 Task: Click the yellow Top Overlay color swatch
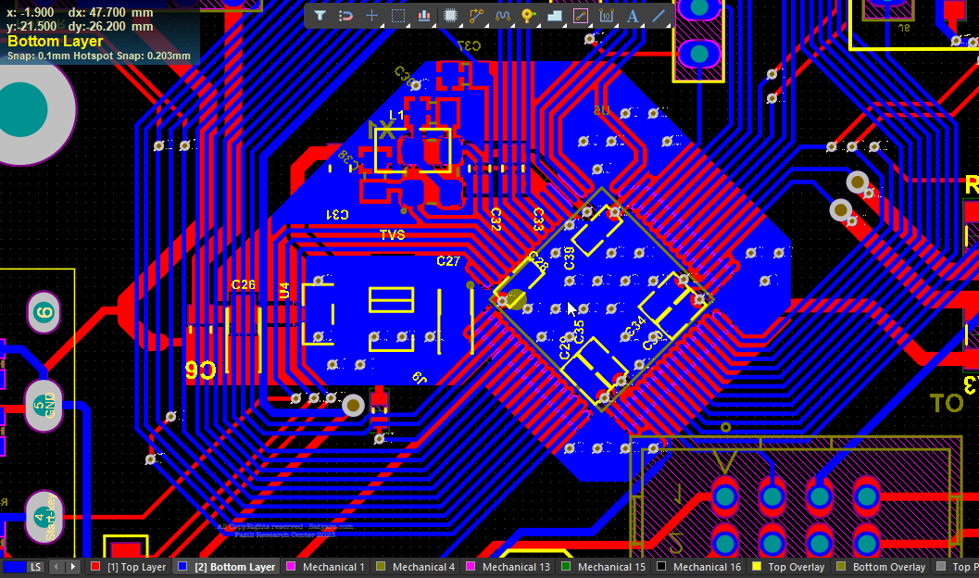tap(756, 567)
